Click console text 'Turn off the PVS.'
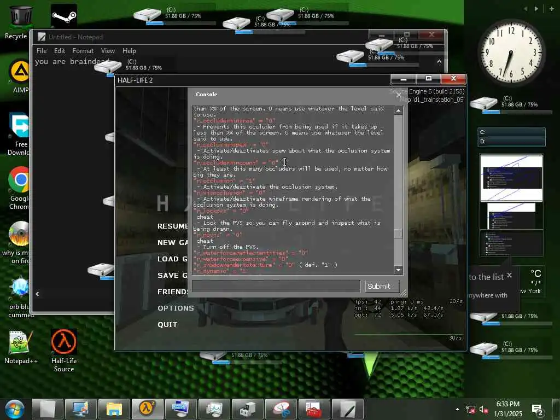Viewport: 560px width, 420px height. click(x=231, y=247)
